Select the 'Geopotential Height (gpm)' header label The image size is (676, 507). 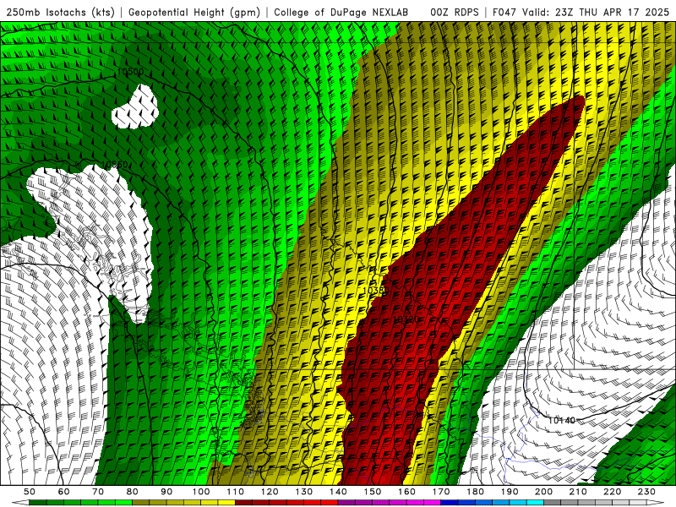pyautogui.click(x=194, y=13)
